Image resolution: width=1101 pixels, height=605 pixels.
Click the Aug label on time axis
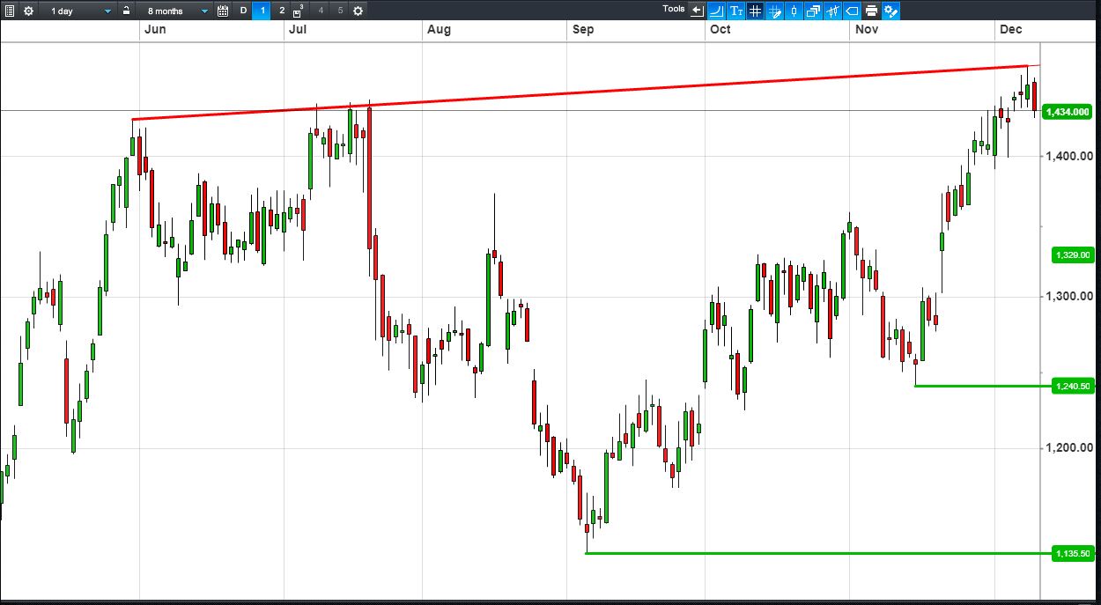[x=438, y=29]
